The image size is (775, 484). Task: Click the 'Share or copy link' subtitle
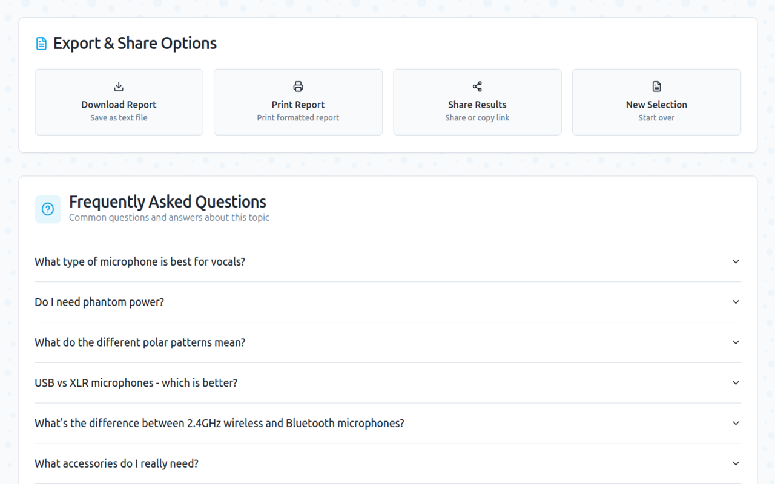(x=477, y=117)
